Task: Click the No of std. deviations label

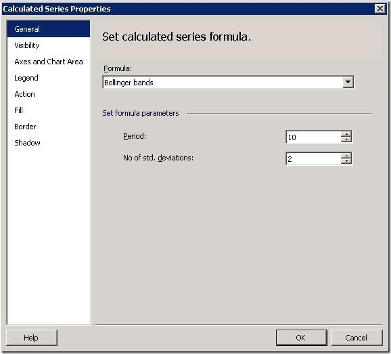Action: click(x=158, y=158)
